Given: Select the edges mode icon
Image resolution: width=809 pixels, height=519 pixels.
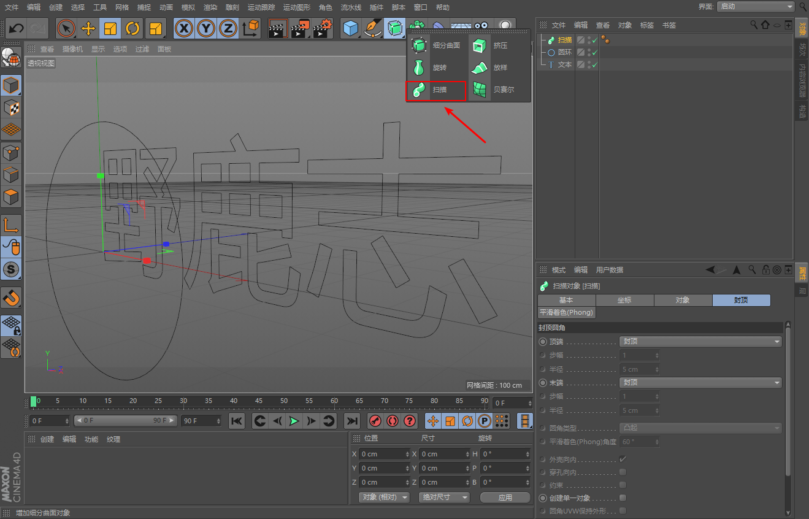Looking at the screenshot, I should coord(11,175).
